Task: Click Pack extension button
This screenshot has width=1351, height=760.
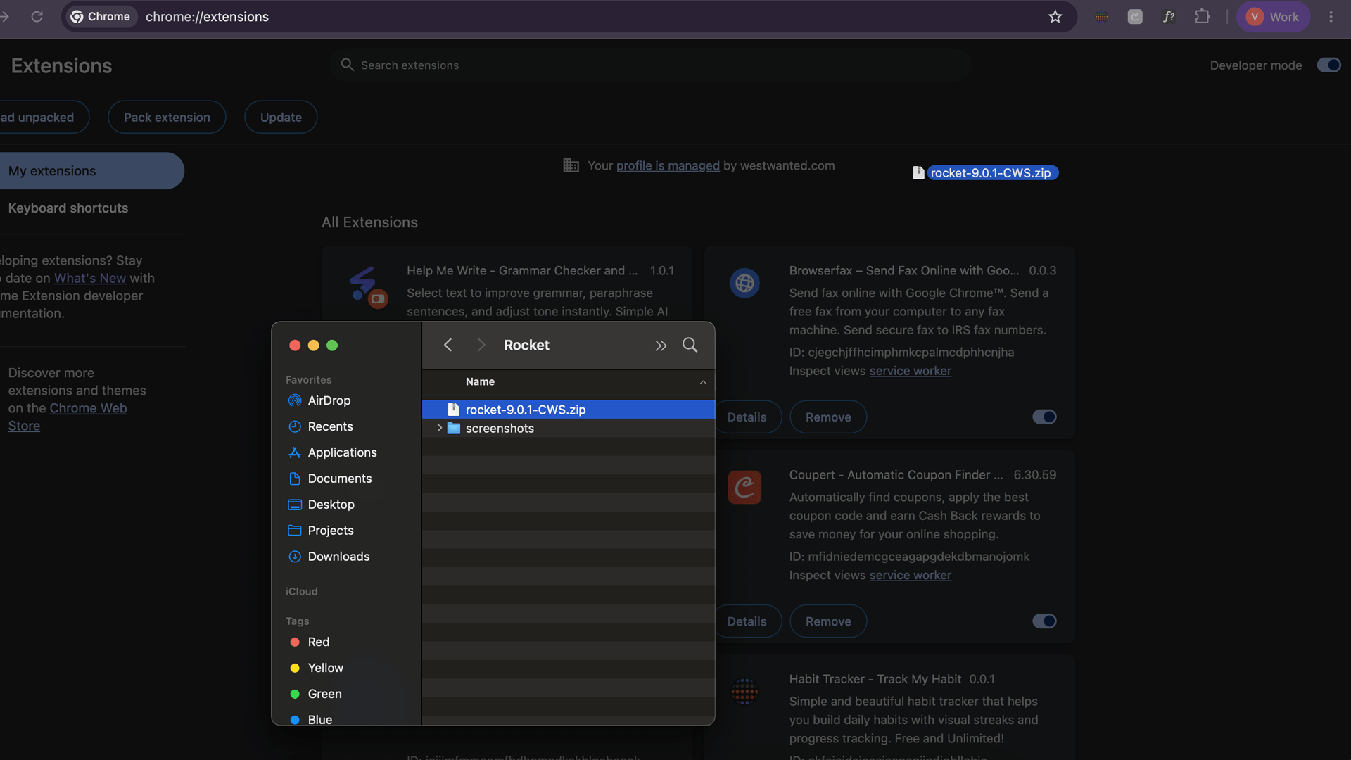Action: [167, 117]
